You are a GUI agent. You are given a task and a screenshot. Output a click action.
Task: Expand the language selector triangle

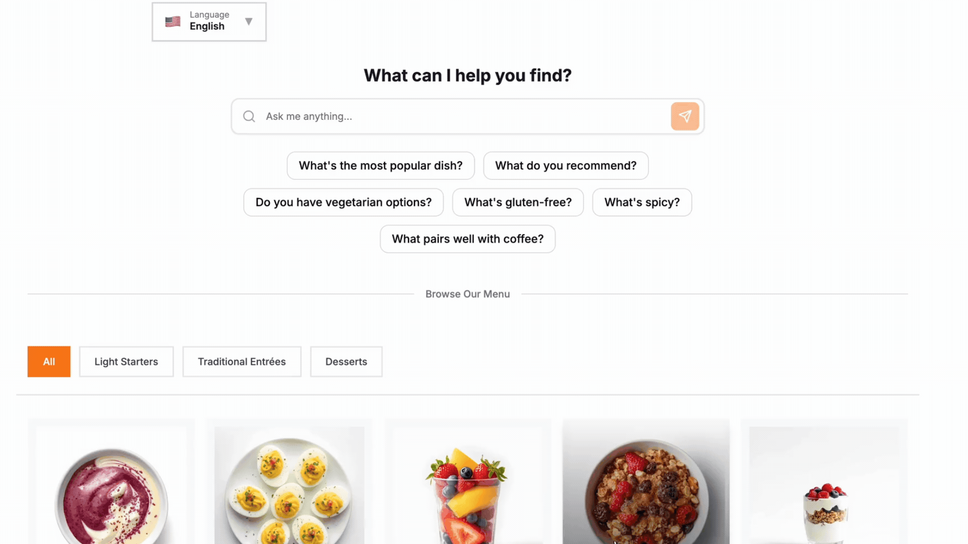(x=249, y=22)
